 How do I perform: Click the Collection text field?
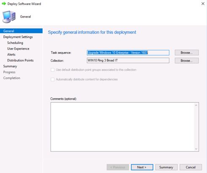pos(128,61)
